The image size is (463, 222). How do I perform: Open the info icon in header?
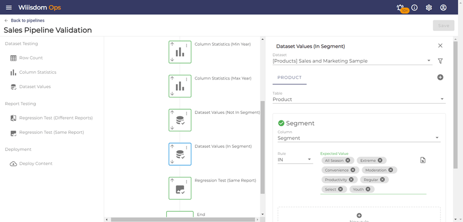[415, 8]
